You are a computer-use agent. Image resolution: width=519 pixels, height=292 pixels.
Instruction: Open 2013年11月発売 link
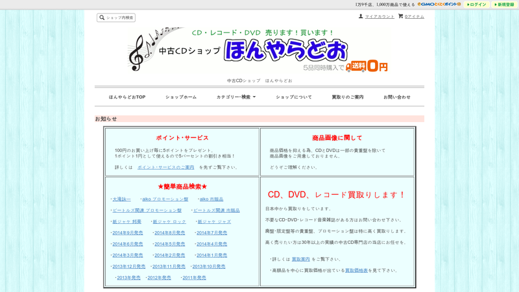[169, 267]
